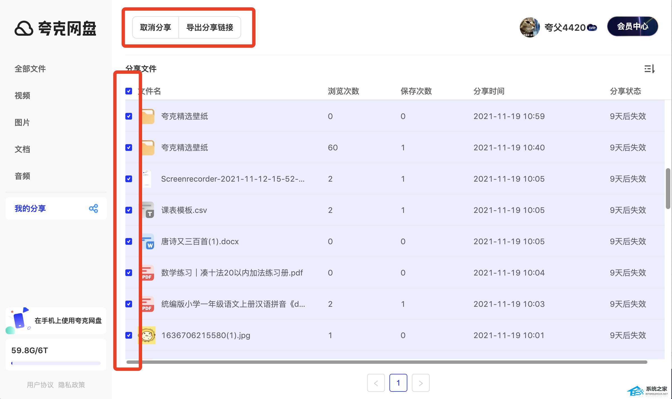Image resolution: width=672 pixels, height=399 pixels.
Task: Click folder icon of 夸克精选壁纸 shared 10:40
Action: coord(147,148)
